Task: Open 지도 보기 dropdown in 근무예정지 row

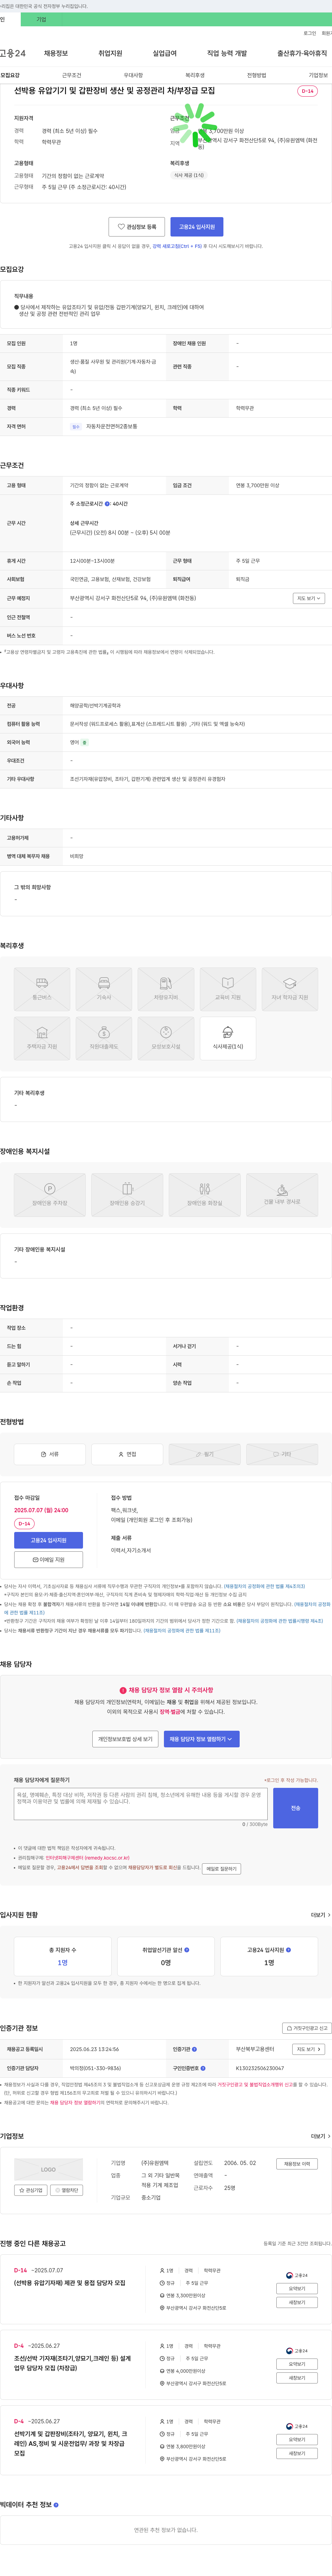Action: tap(308, 598)
